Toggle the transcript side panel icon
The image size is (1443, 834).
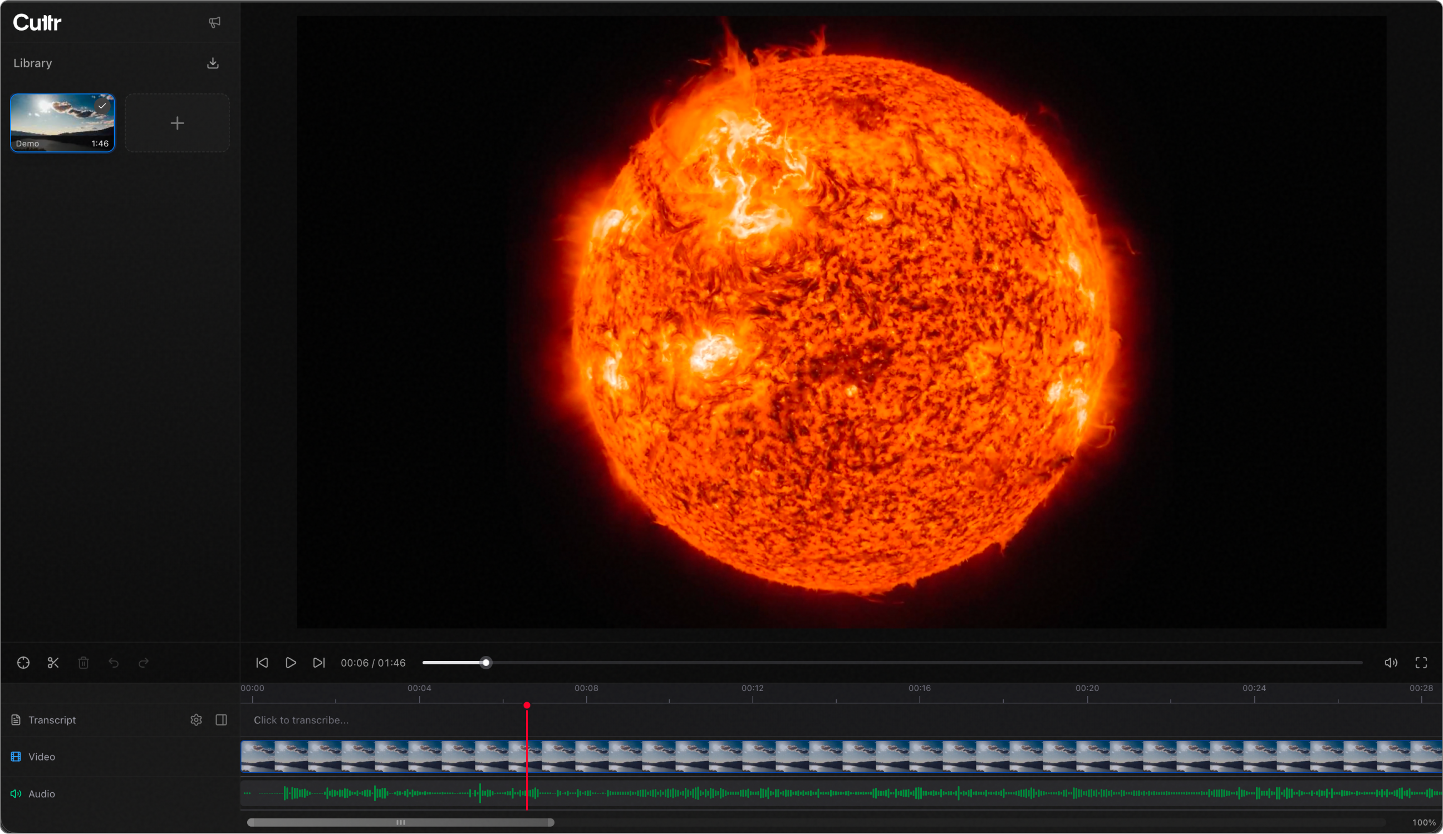click(221, 720)
